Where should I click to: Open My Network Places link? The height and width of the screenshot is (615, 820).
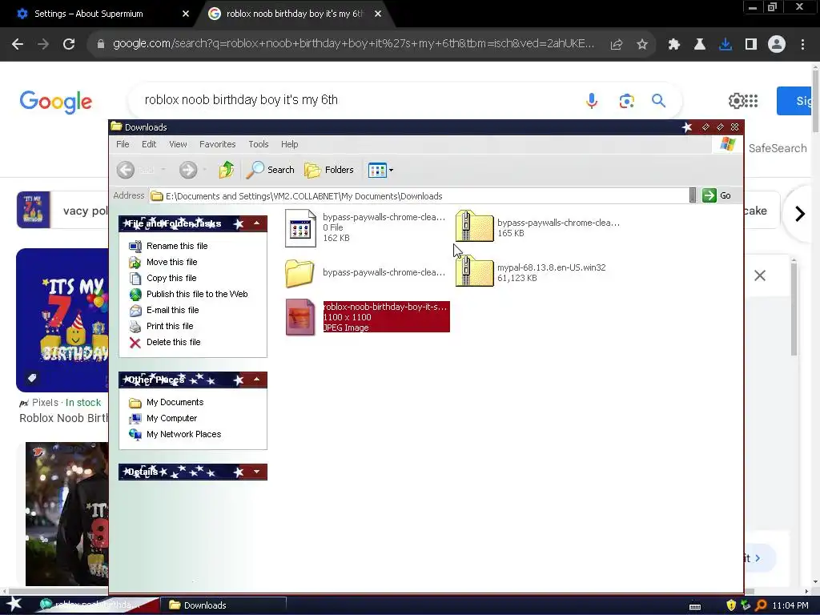pyautogui.click(x=183, y=434)
